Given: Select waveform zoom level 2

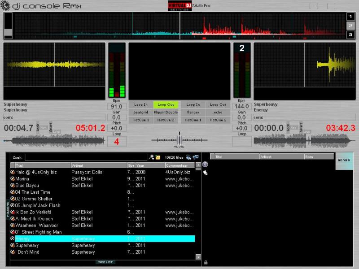Looking at the screenshot, I should pos(350,26).
